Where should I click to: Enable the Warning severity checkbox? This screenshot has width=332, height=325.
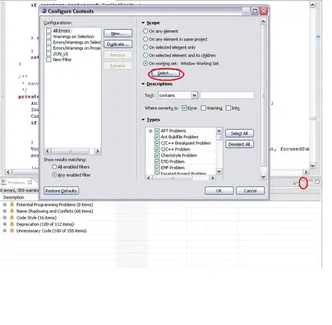[203, 108]
